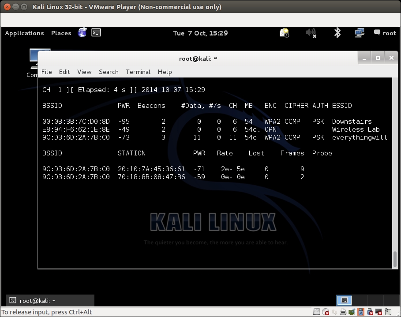401x317 pixels.
Task: Open the Terminal menu in menubar
Action: tap(138, 72)
